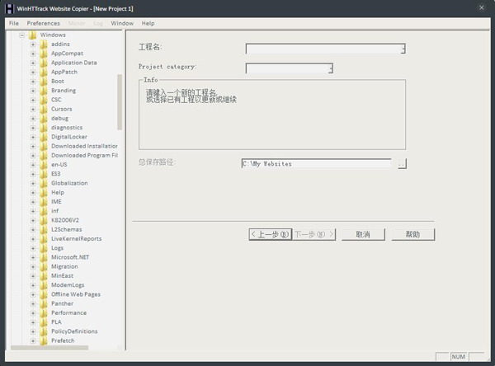Click the LiveKernelReports folder icon
The width and height of the screenshot is (495, 366).
pos(44,239)
